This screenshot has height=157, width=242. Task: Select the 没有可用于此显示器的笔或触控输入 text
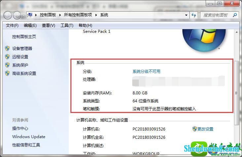tap(164, 109)
